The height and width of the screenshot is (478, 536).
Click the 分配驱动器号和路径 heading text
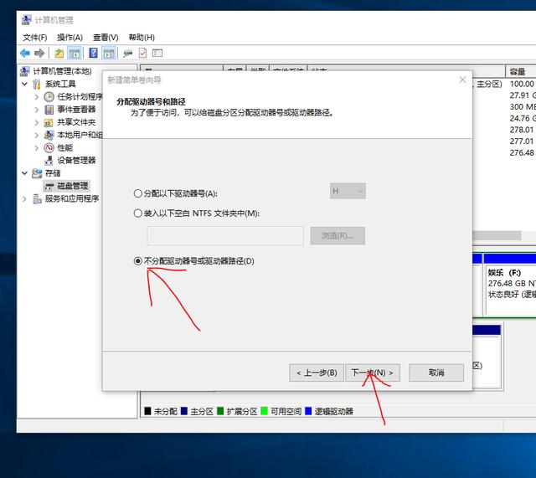click(x=151, y=101)
